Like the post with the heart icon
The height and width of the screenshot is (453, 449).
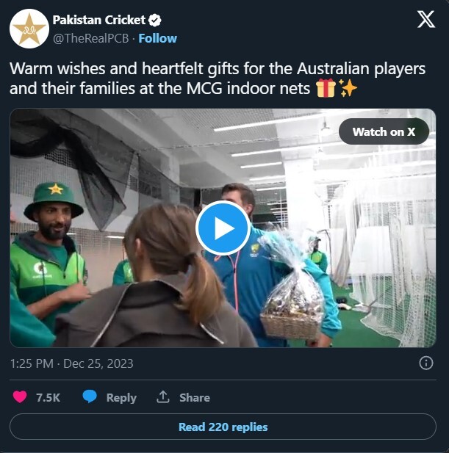pyautogui.click(x=20, y=397)
